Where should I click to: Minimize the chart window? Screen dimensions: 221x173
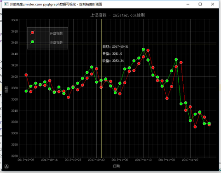pyautogui.click(x=188, y=4)
